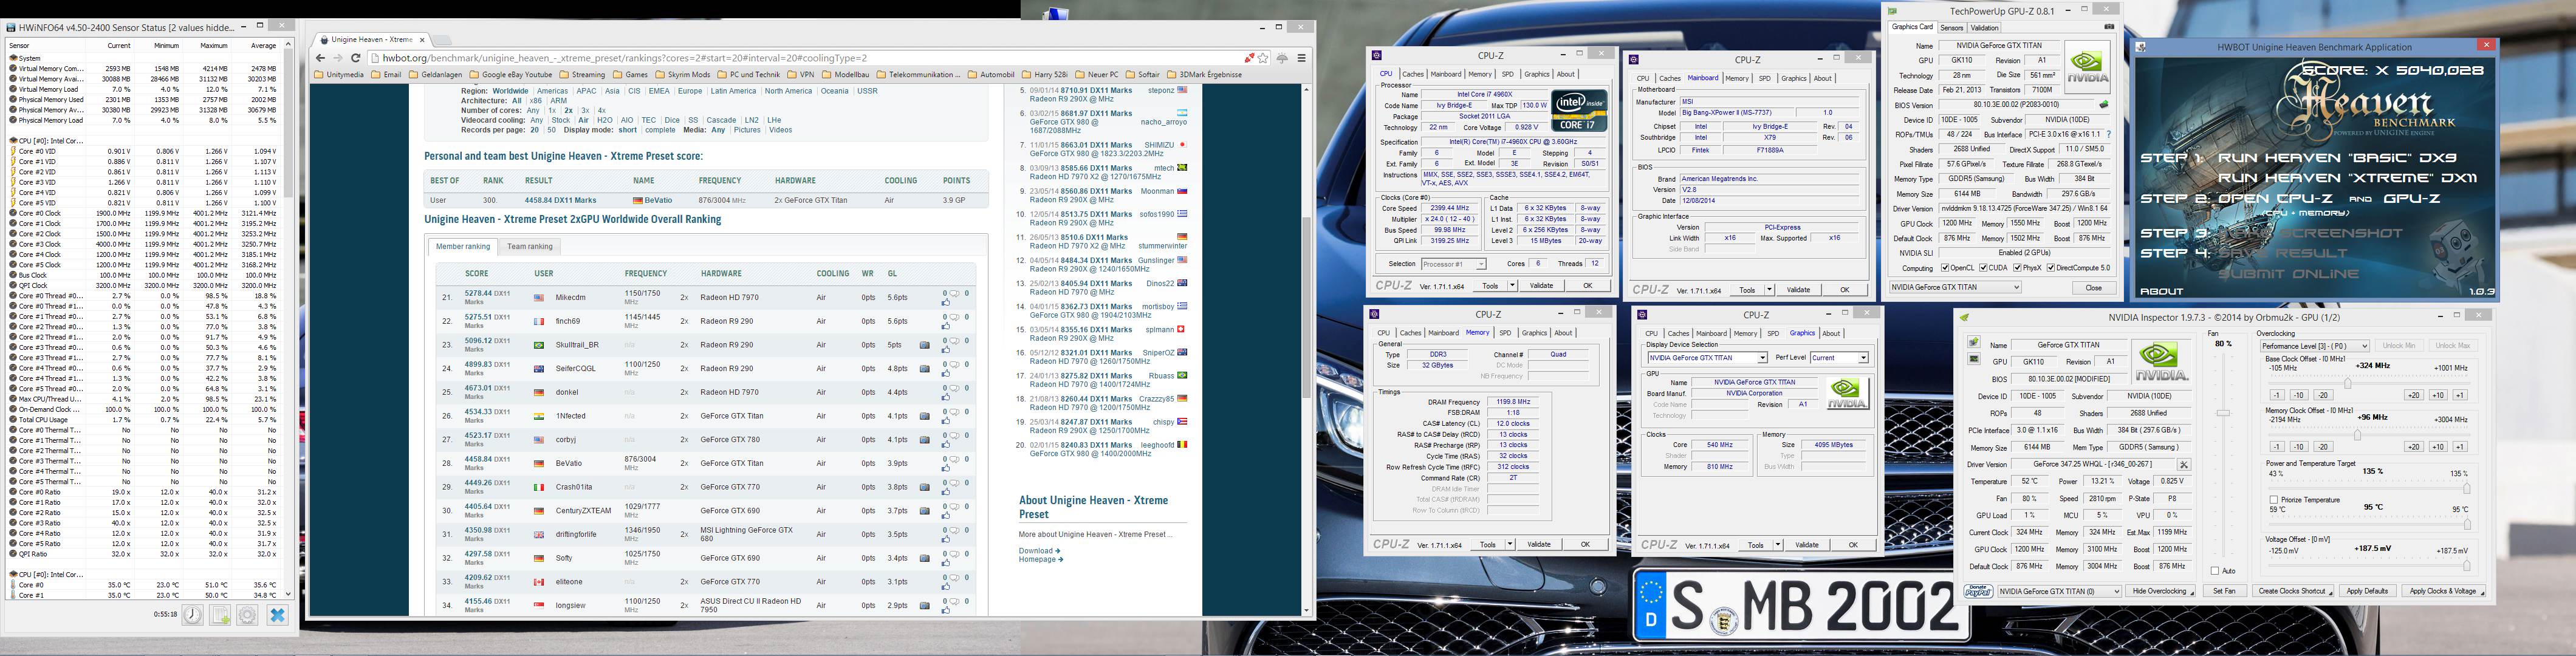Click the Intel Core i7 logo in CPU-Z

(1578, 112)
